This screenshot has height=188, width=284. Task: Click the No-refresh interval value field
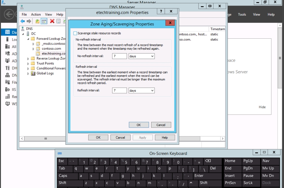pyautogui.click(x=119, y=56)
